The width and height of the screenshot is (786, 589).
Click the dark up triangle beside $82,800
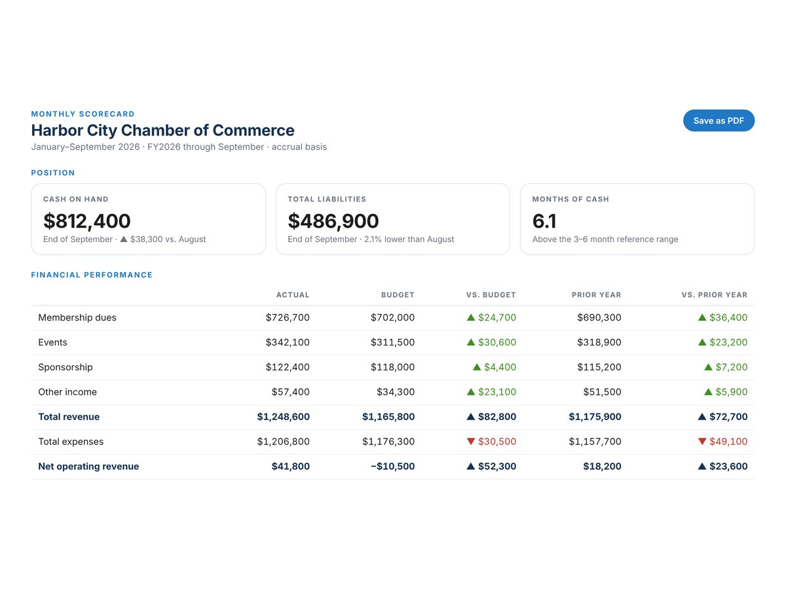[x=471, y=417]
